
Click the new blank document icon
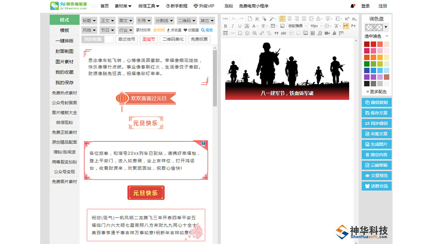pyautogui.click(x=250, y=19)
